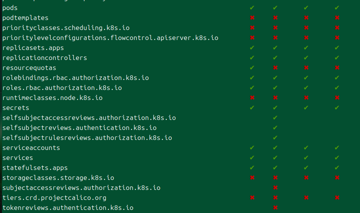Click the first-column red cross for storageclasses.storage.k8s.io
Screen dimensions: 360x213
252,178
